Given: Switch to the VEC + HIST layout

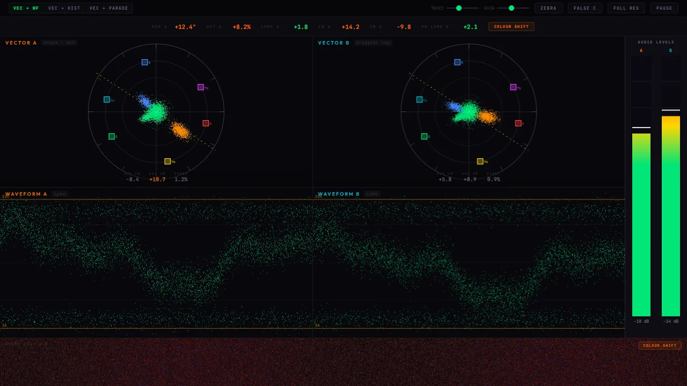Looking at the screenshot, I should [x=64, y=8].
